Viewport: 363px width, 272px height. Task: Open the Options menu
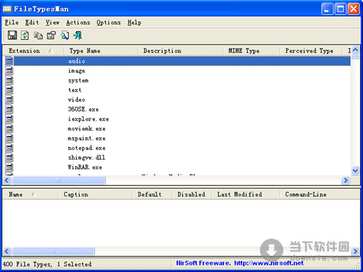[x=108, y=22]
